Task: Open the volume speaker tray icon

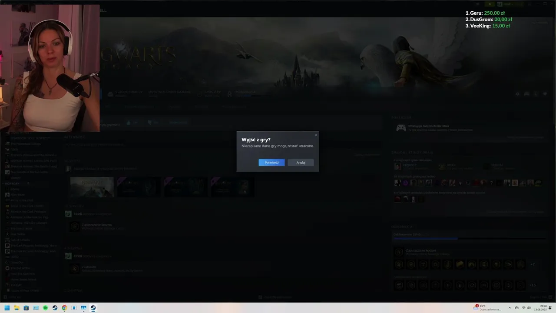Action: tap(529, 308)
